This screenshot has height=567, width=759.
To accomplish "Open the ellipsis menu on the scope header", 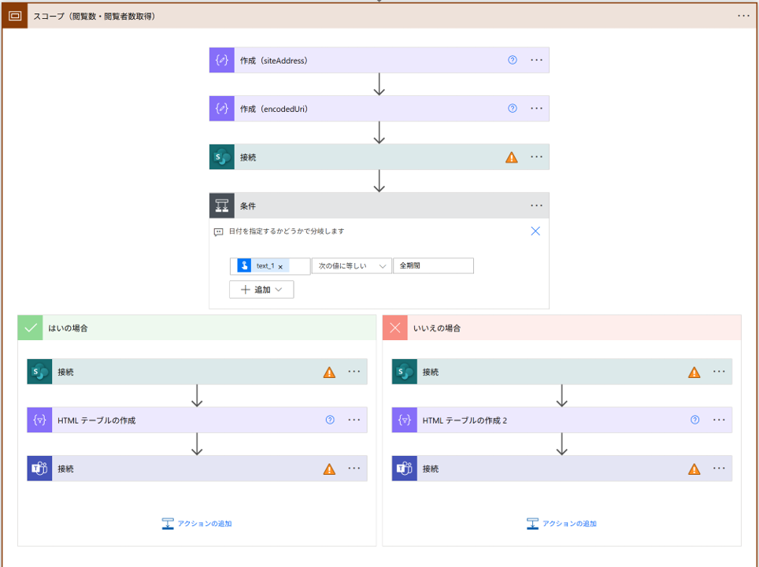I will tap(743, 16).
